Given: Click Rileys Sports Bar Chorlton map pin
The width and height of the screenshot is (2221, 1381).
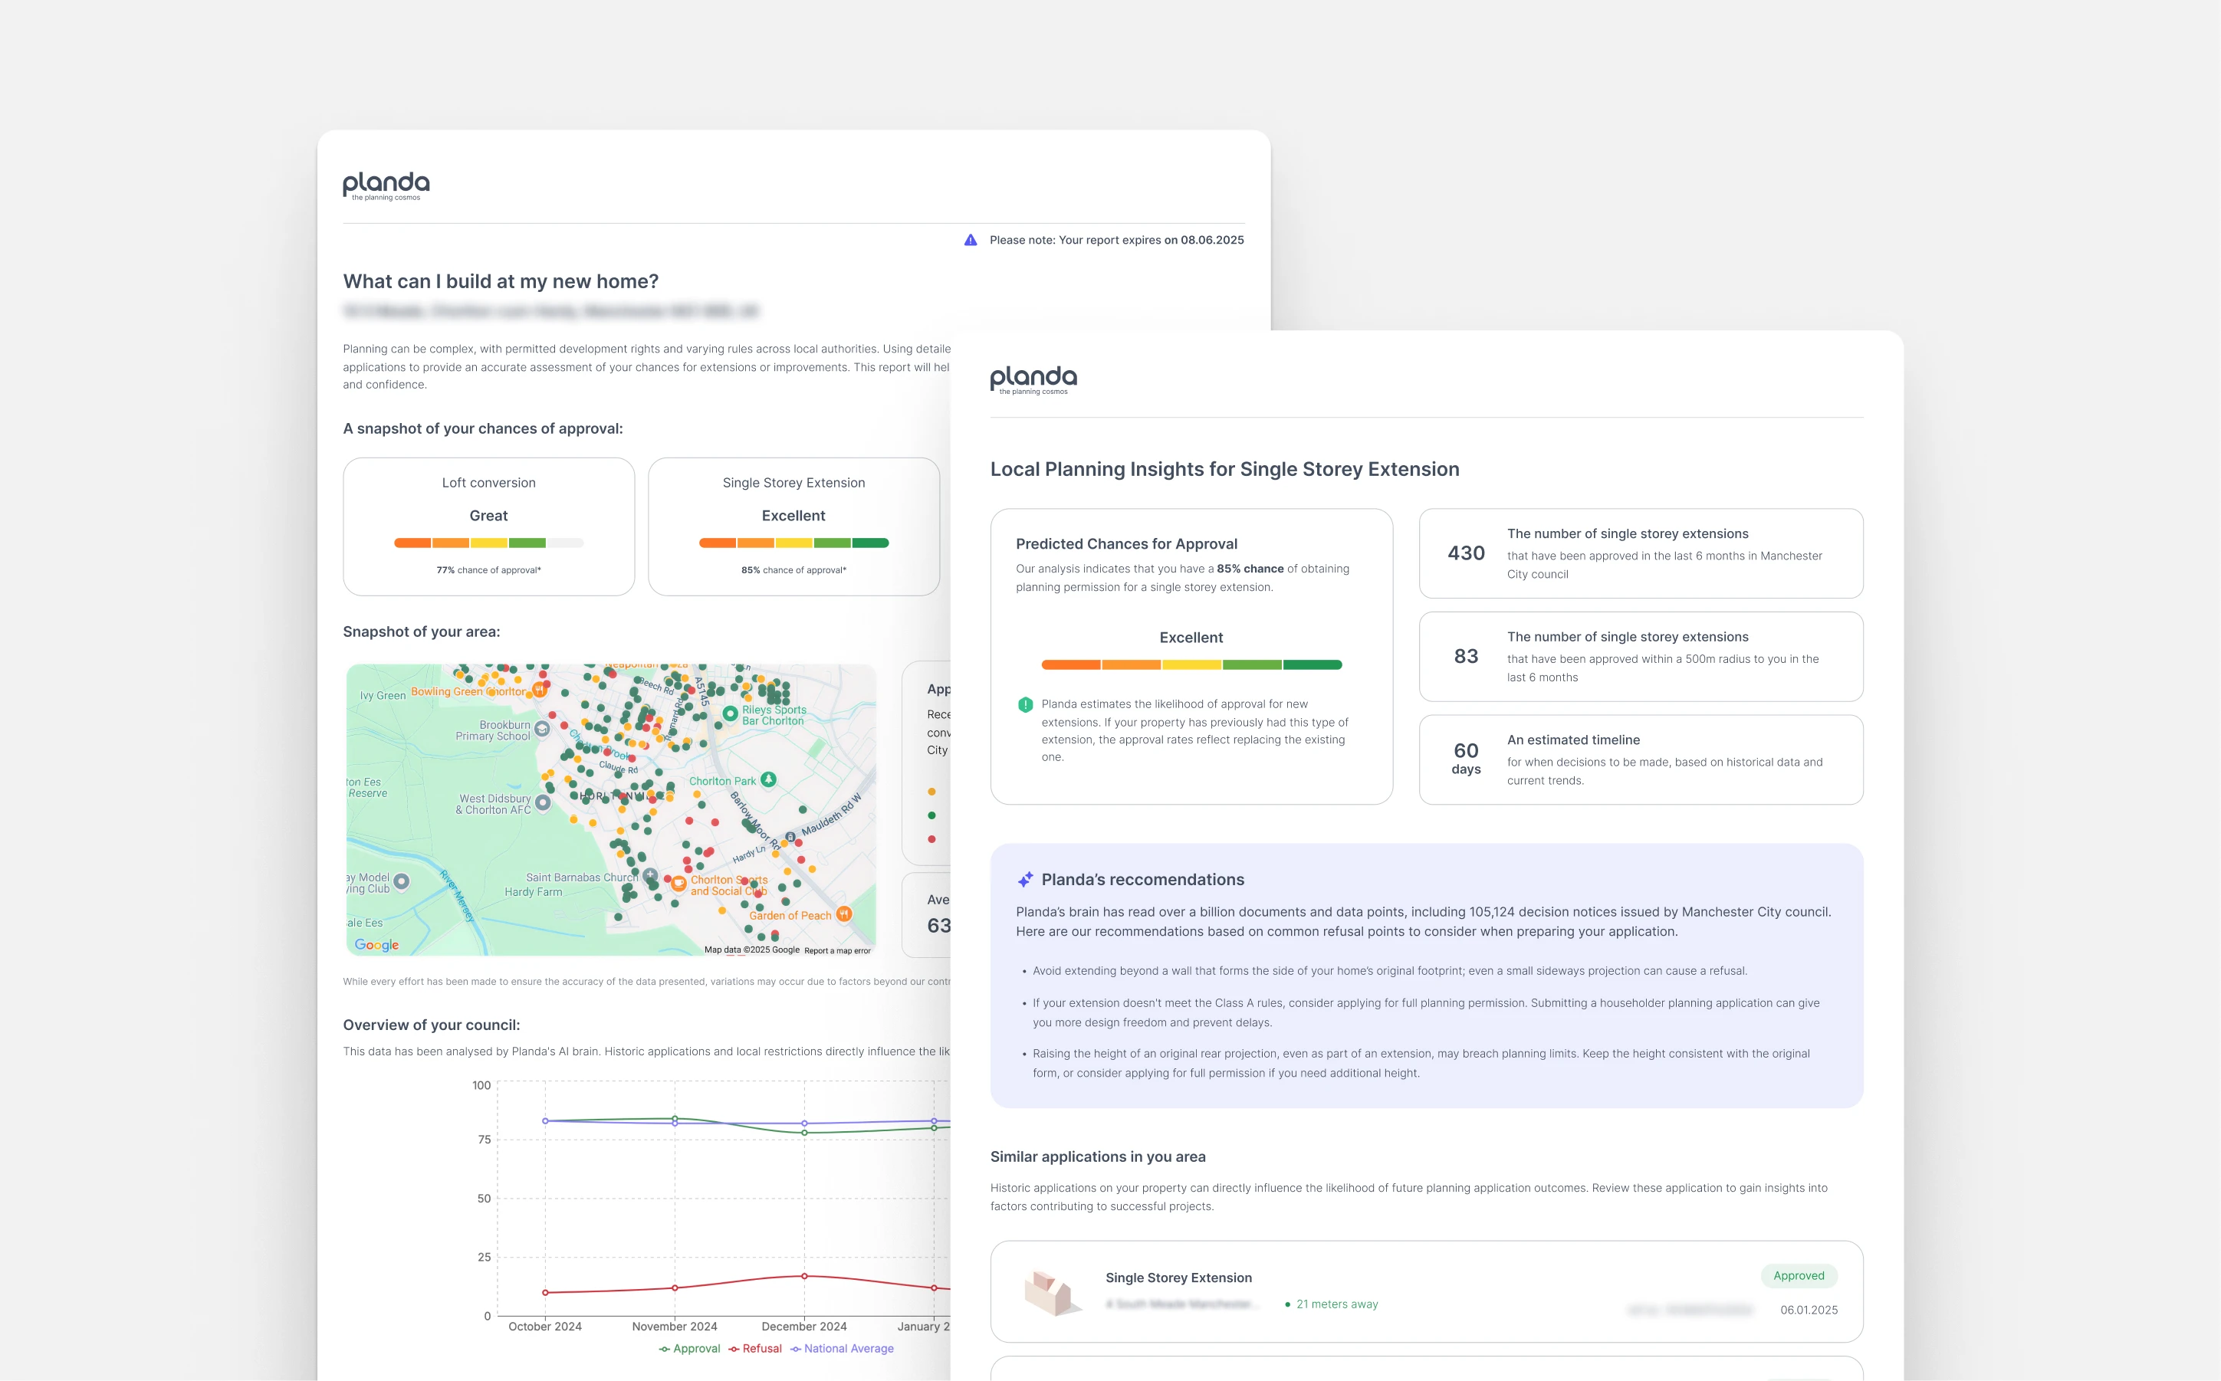Looking at the screenshot, I should (x=730, y=713).
